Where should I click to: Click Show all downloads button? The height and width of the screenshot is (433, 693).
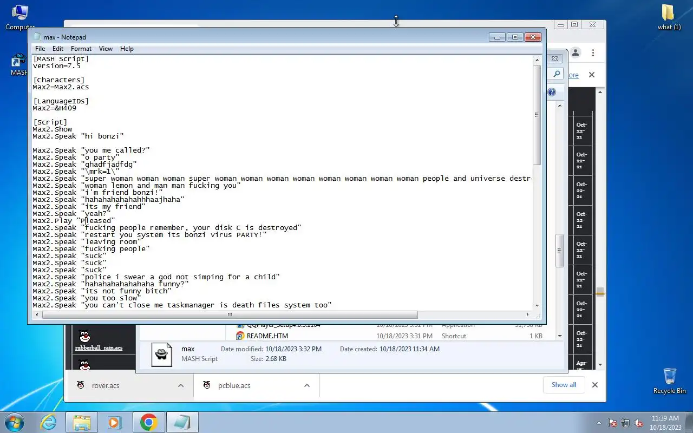[x=564, y=385]
